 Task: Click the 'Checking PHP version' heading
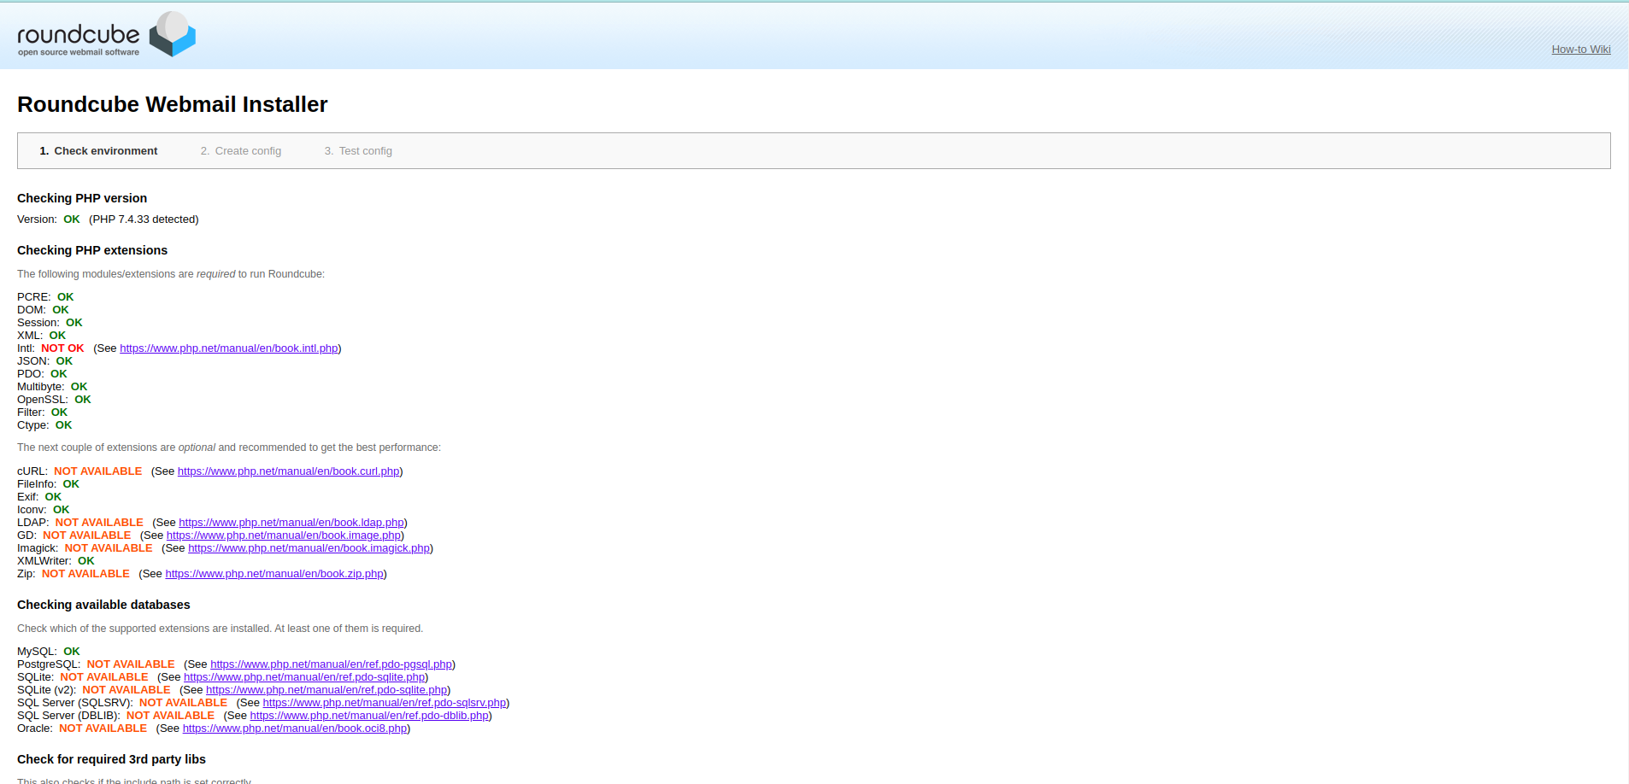pyautogui.click(x=82, y=198)
